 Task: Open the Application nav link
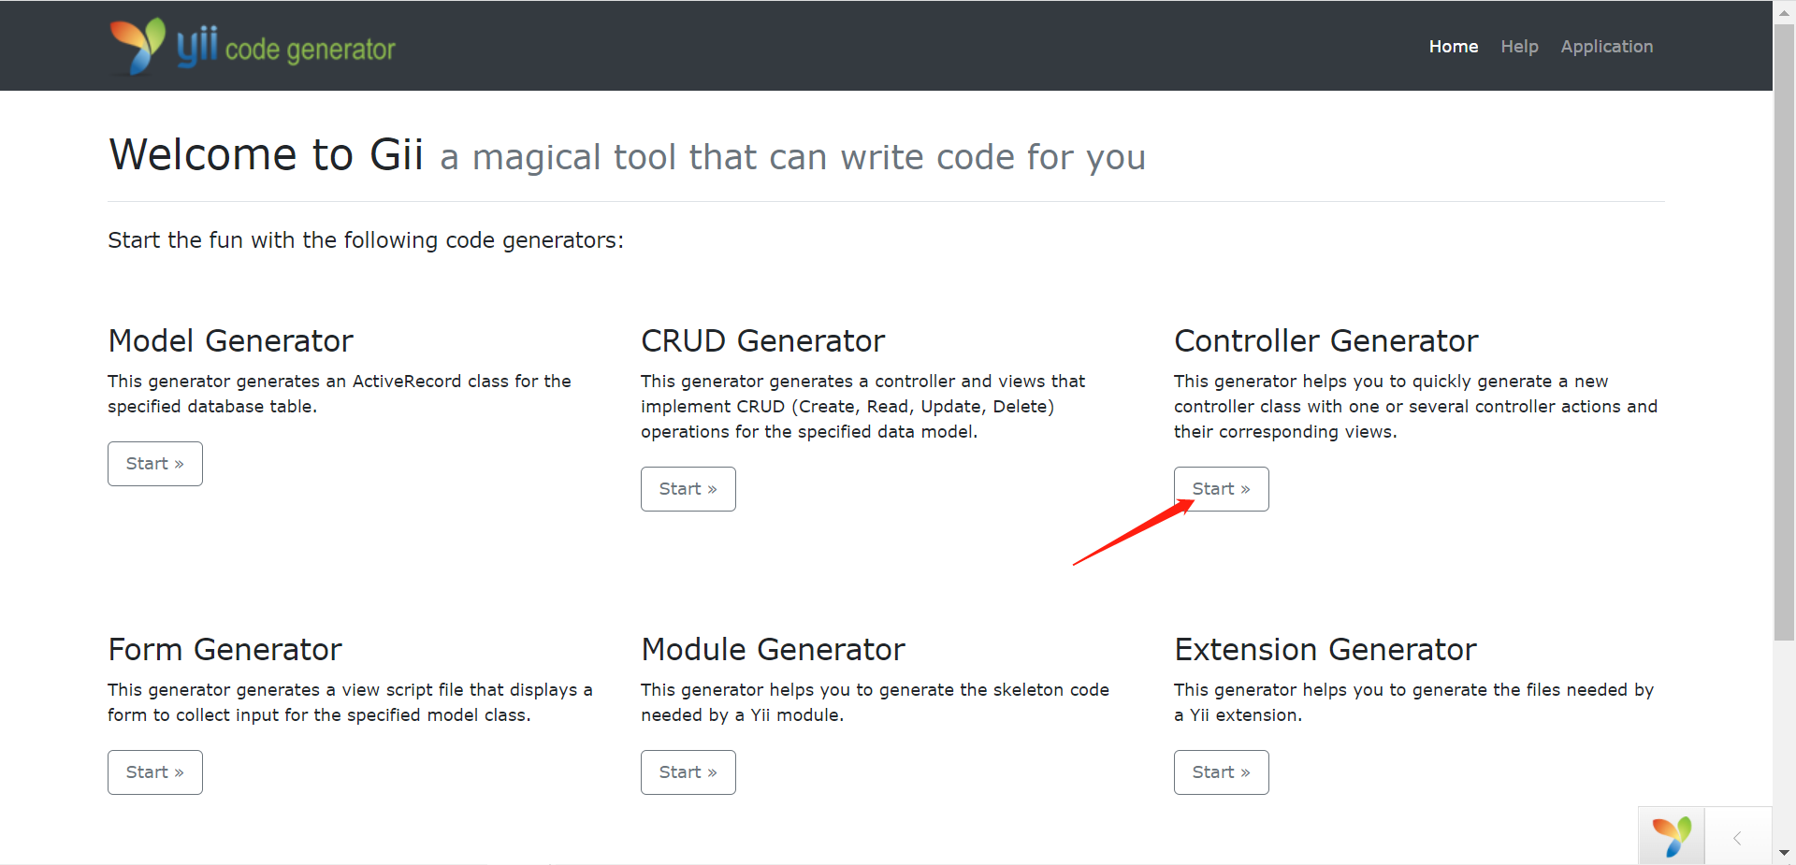click(x=1606, y=46)
